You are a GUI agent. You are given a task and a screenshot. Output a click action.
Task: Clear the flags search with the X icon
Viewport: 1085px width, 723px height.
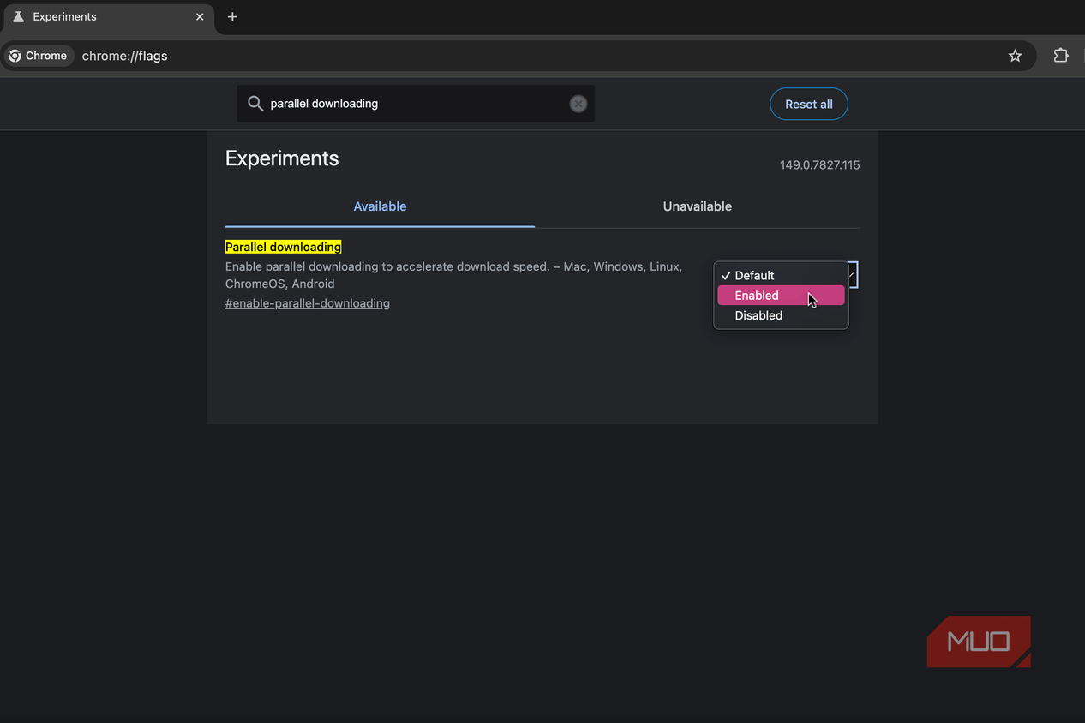578,104
